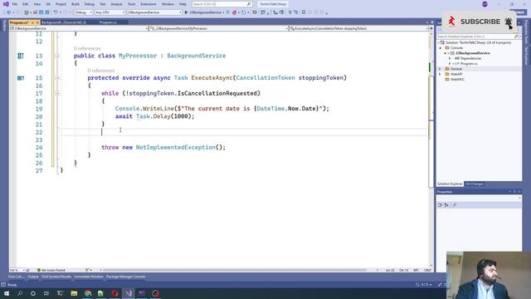Viewport: 531px width, 299px height.
Task: Close the active Program.cs* tab
Action: [37, 22]
